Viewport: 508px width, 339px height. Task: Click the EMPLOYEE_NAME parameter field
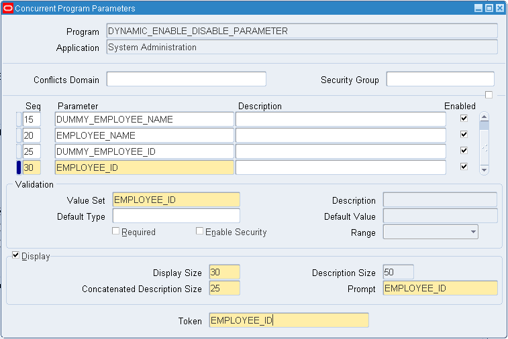click(144, 135)
